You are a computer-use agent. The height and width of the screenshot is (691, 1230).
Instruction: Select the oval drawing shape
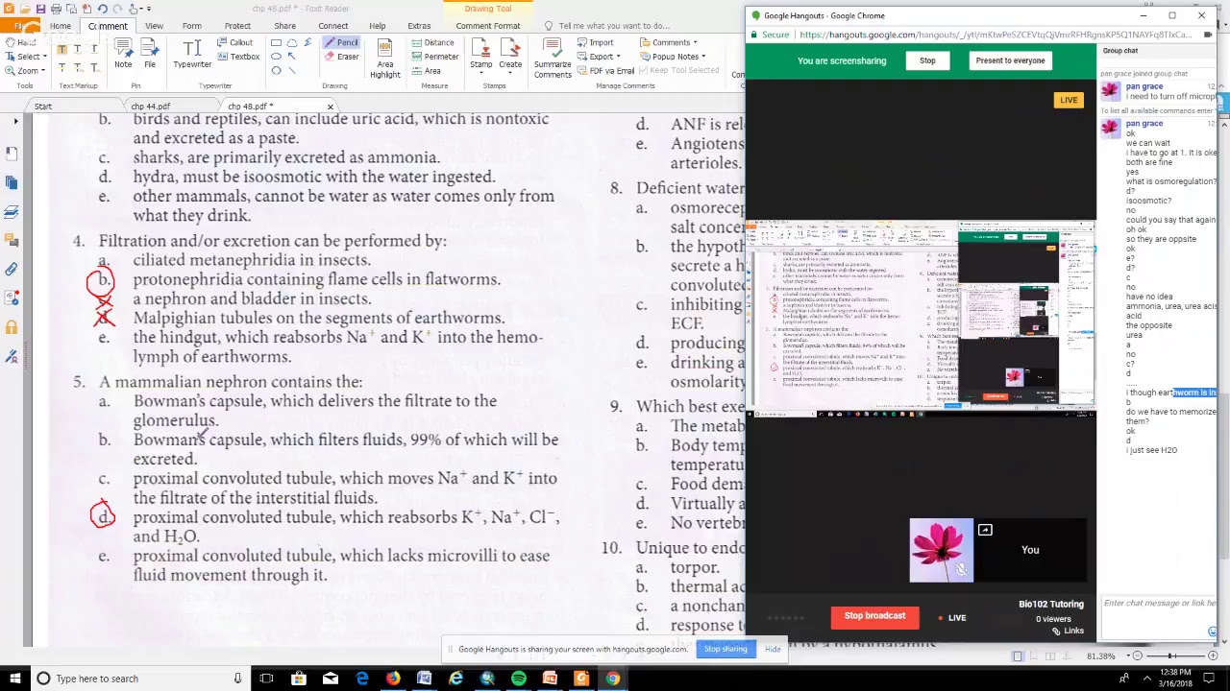coord(276,57)
